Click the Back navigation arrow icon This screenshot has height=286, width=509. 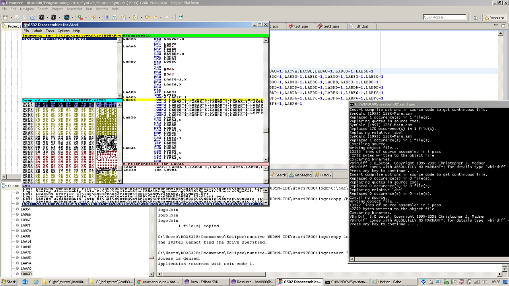(x=155, y=17)
